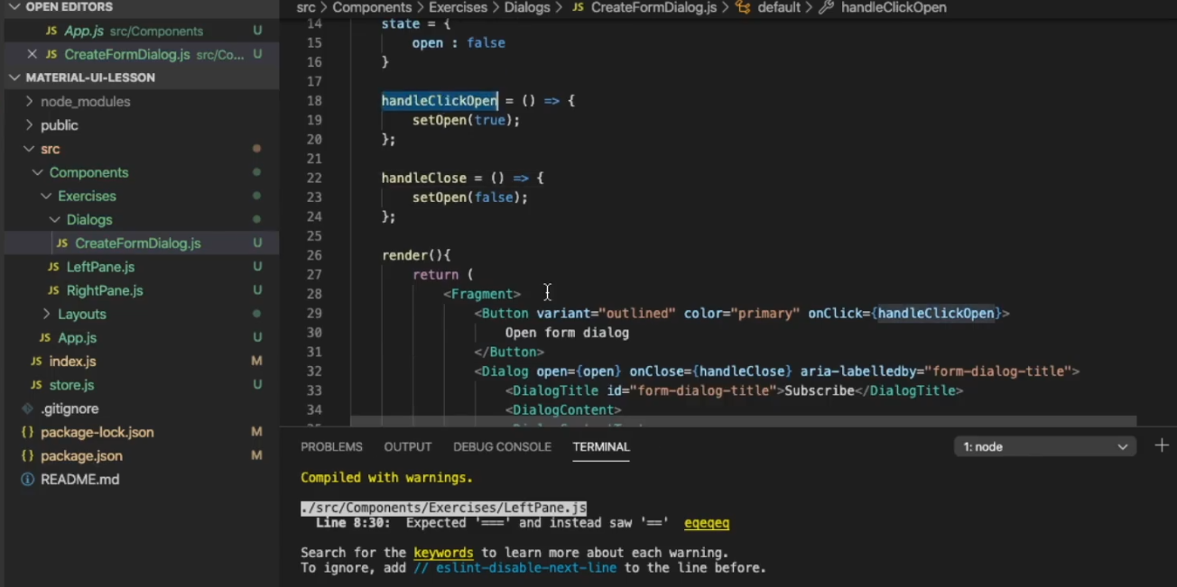The image size is (1177, 587).
Task: Switch to the DEBUG CONSOLE tab
Action: point(502,446)
